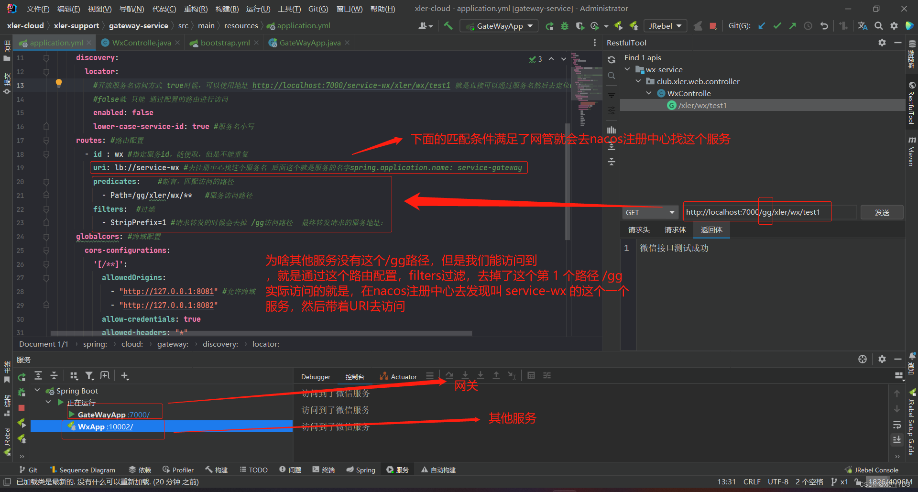The height and width of the screenshot is (492, 918).
Task: Click the yellow light bulb on line 13
Action: click(x=59, y=83)
